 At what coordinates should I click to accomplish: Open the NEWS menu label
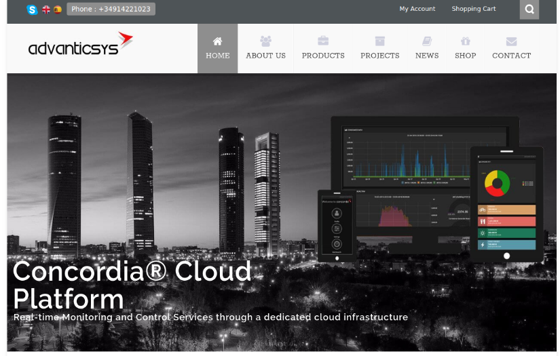pyautogui.click(x=427, y=56)
